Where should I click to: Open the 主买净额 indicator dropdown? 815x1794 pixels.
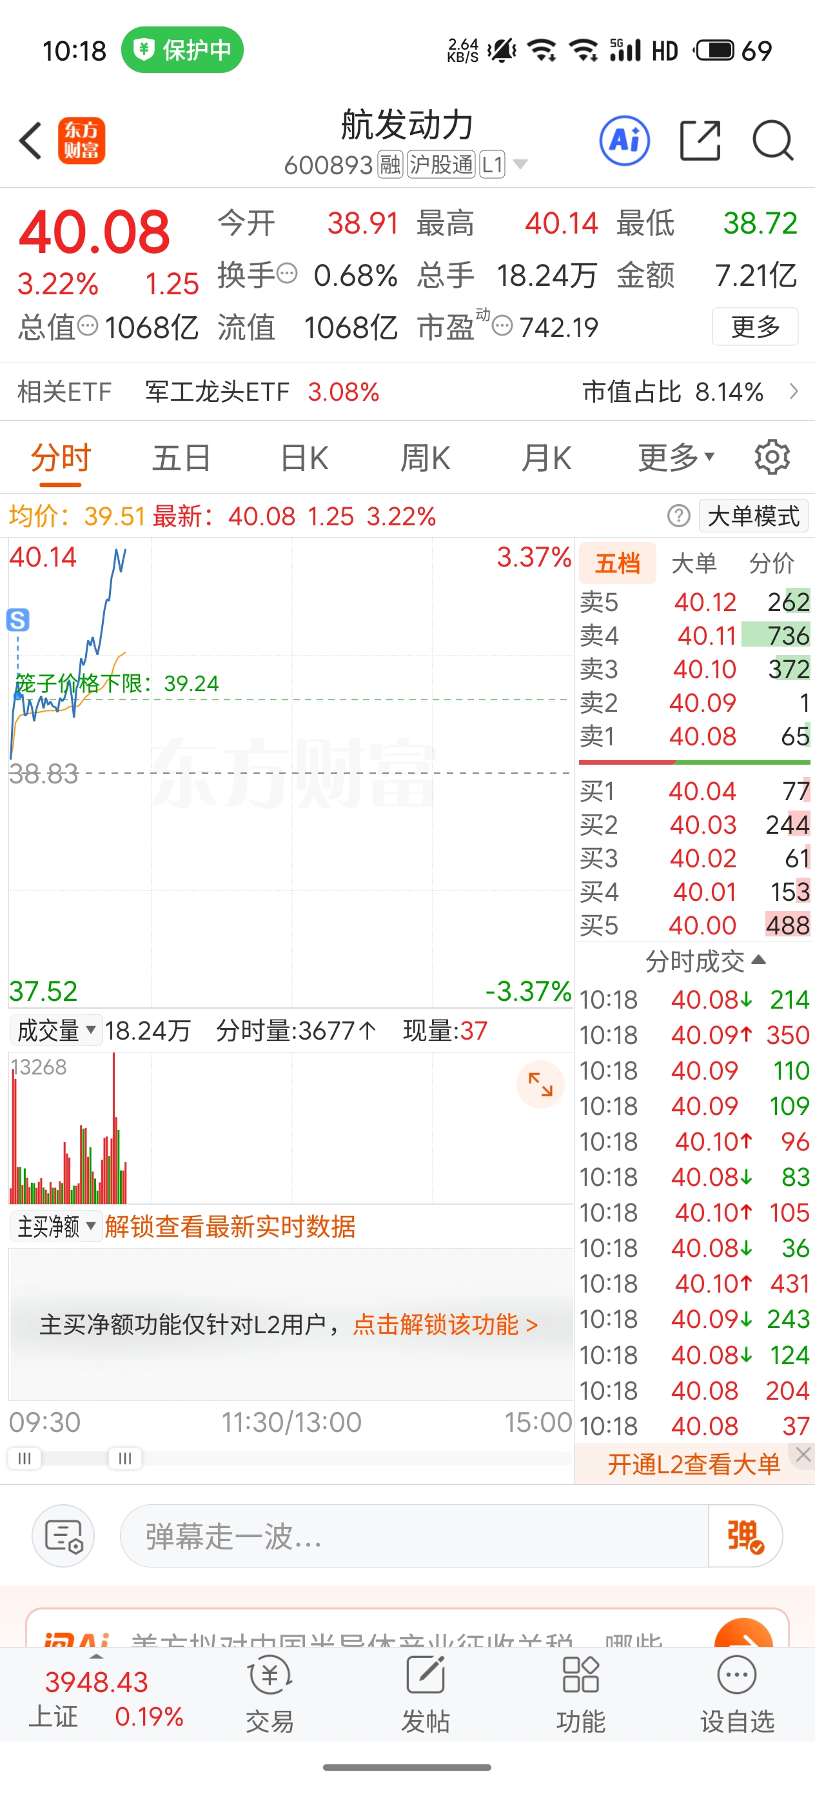point(55,1225)
